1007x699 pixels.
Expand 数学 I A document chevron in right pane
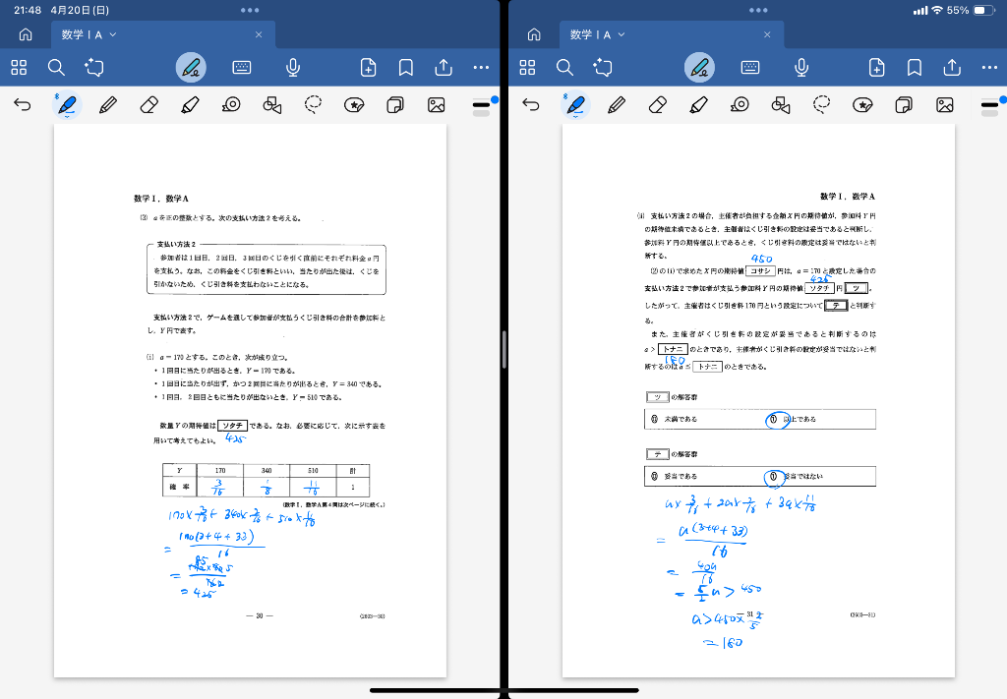click(x=622, y=34)
